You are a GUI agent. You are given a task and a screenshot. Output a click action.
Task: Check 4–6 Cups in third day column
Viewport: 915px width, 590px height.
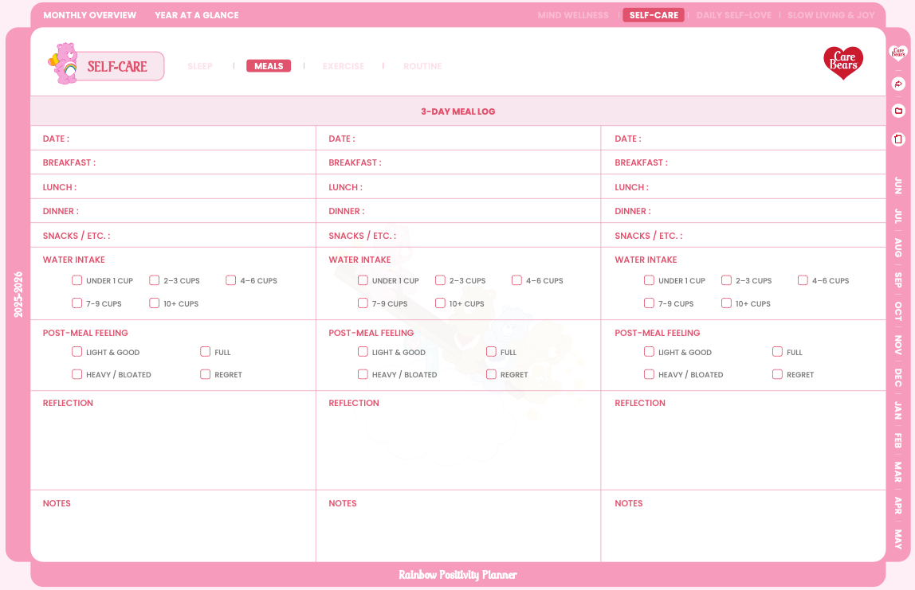pos(803,280)
